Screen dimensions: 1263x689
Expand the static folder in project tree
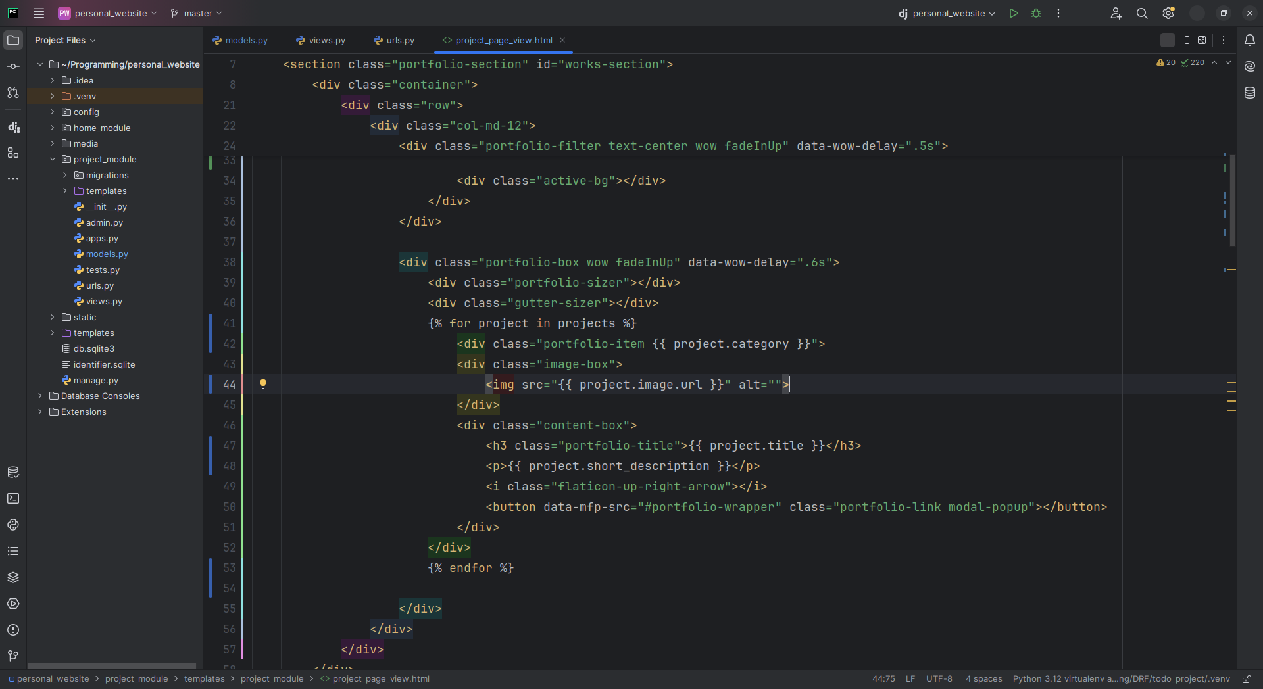tap(53, 317)
